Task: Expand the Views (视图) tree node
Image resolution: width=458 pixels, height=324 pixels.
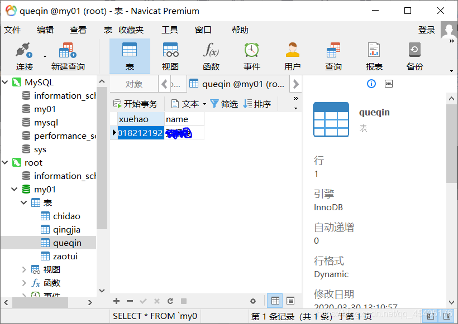Action: click(x=24, y=269)
